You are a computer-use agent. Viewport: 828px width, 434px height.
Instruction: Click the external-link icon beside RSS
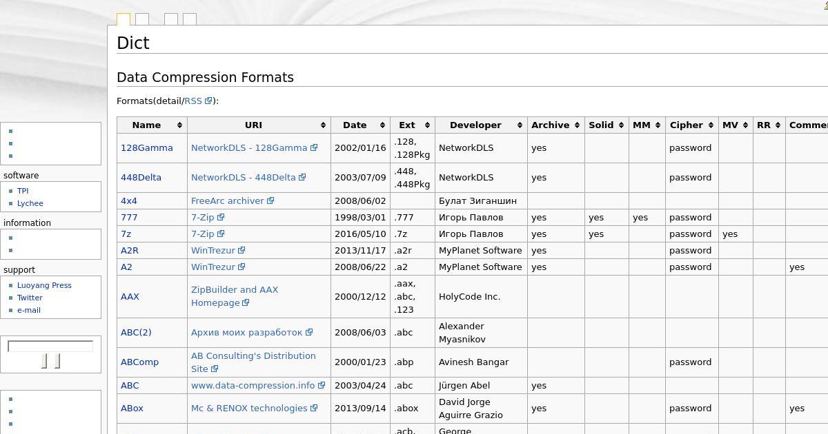click(208, 101)
